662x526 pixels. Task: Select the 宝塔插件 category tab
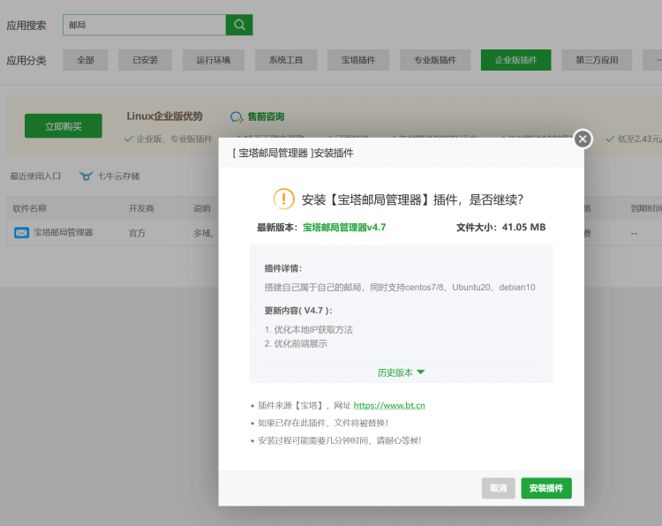click(358, 60)
